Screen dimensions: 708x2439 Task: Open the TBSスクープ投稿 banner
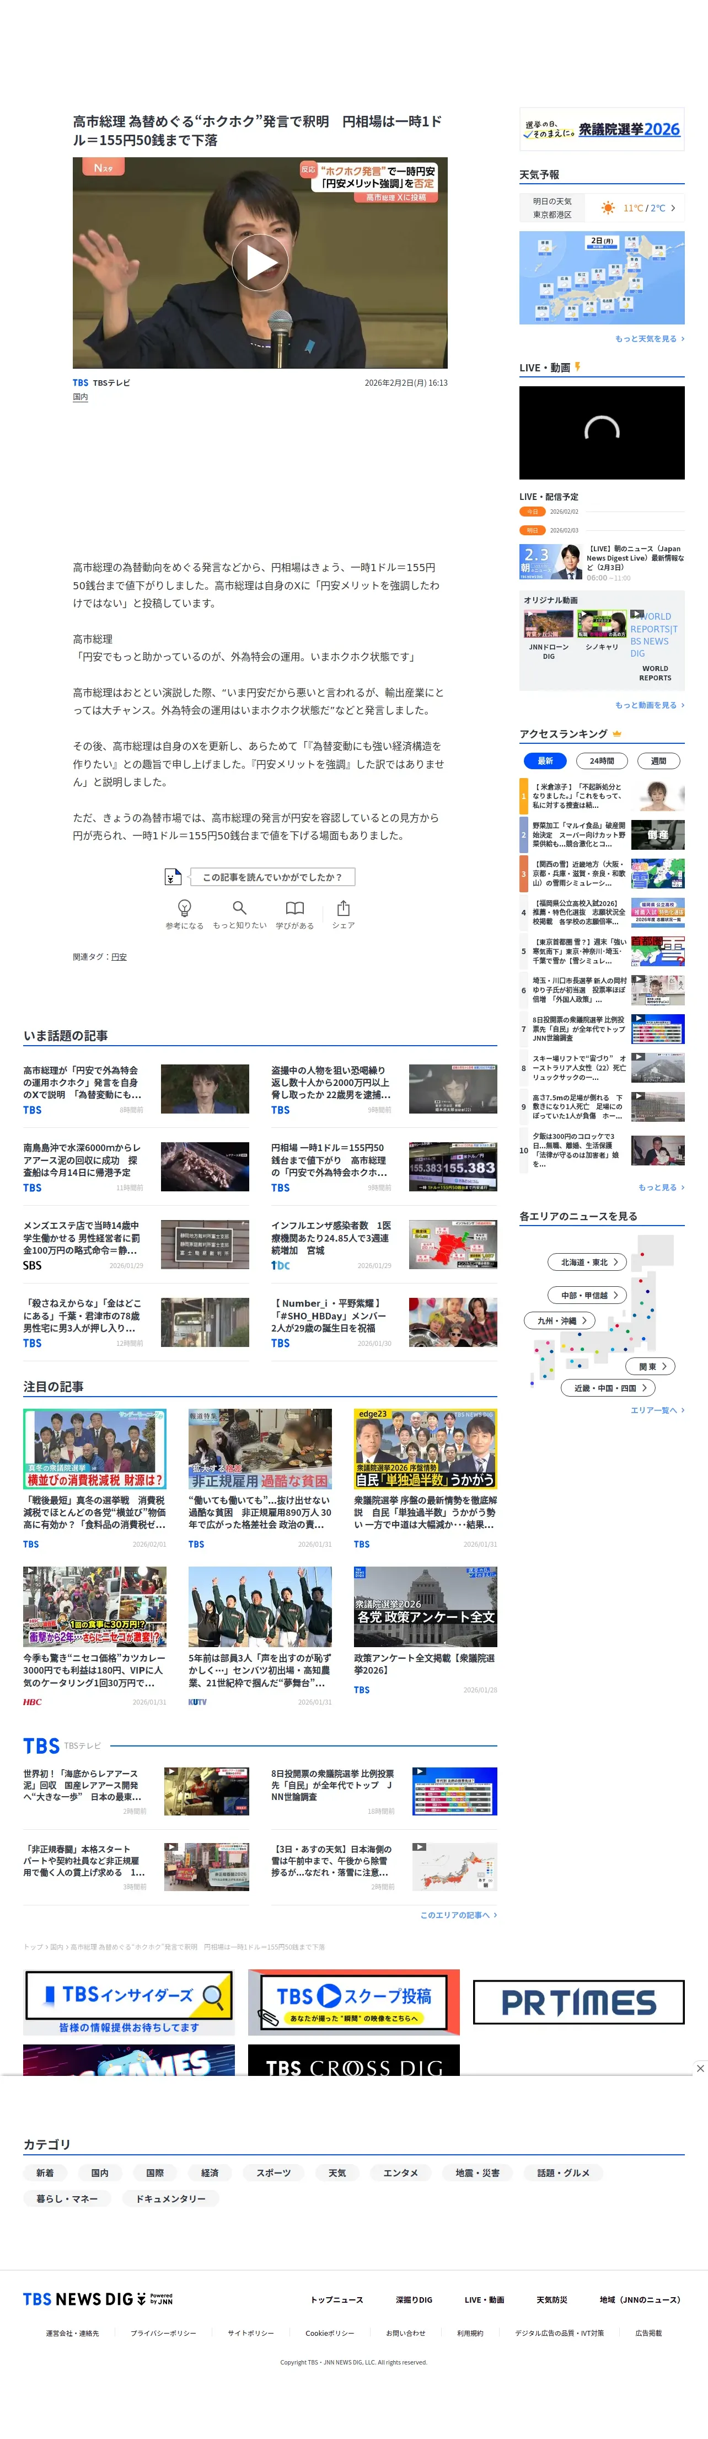(x=354, y=2003)
